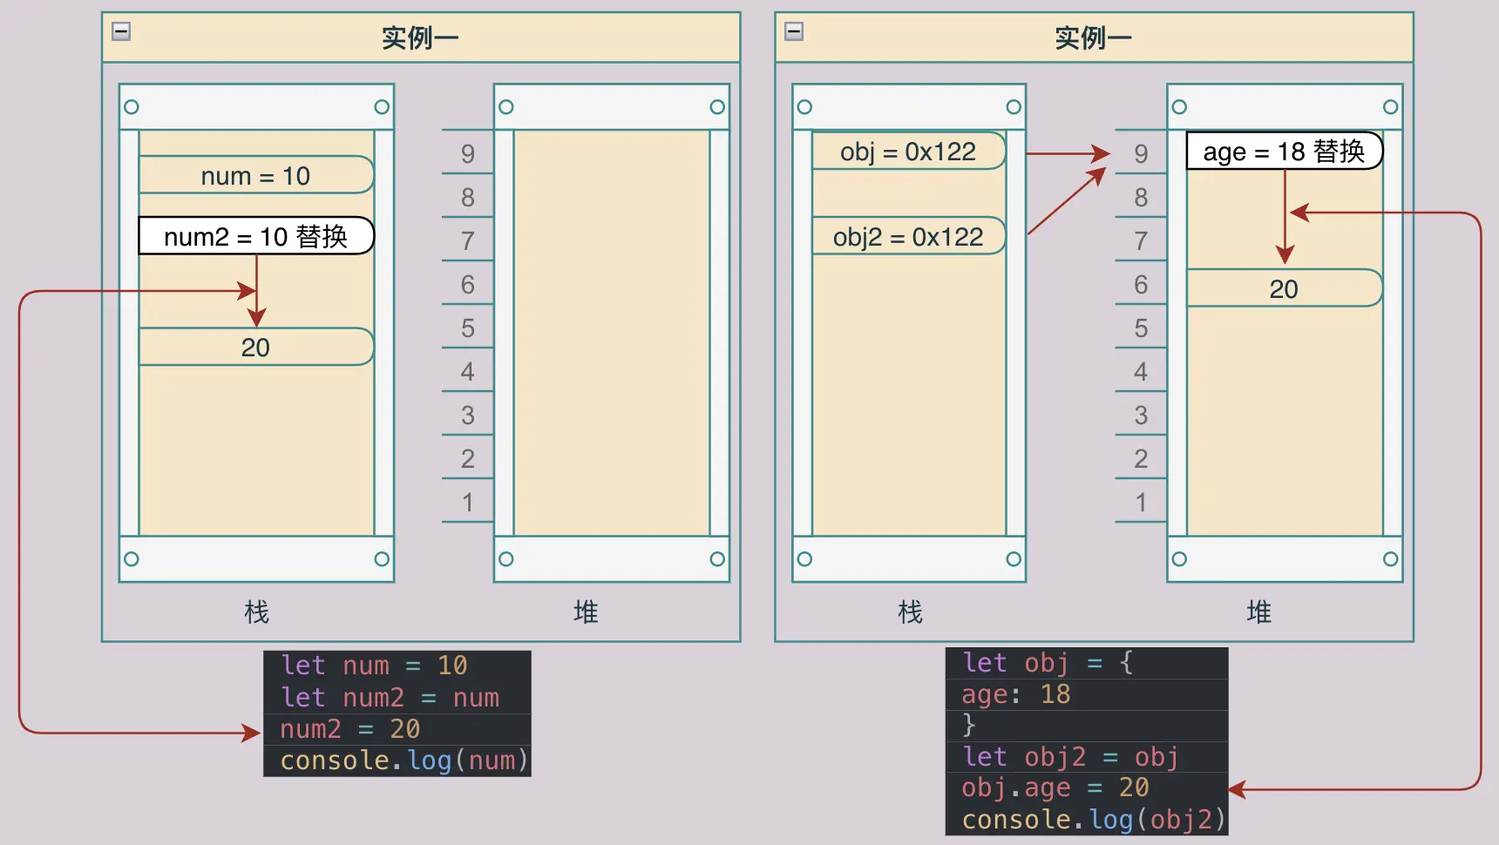
Task: Select the "obj2 = 0x122" stack box
Action: point(908,236)
